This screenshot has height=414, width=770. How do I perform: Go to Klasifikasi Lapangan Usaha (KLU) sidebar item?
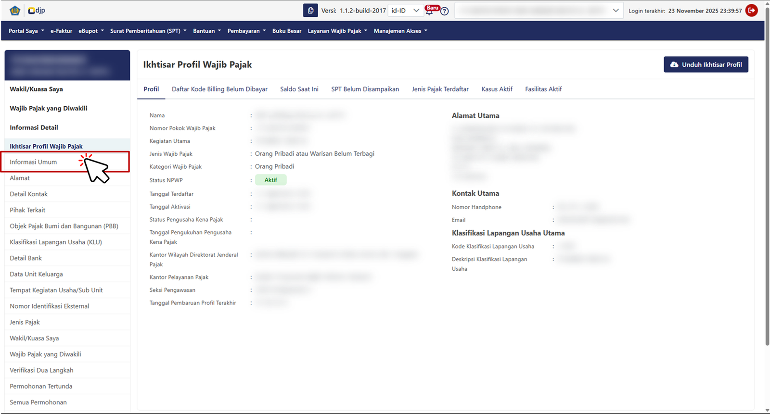(x=56, y=242)
